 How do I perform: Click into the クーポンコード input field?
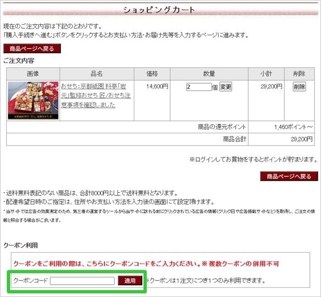[x=82, y=281]
